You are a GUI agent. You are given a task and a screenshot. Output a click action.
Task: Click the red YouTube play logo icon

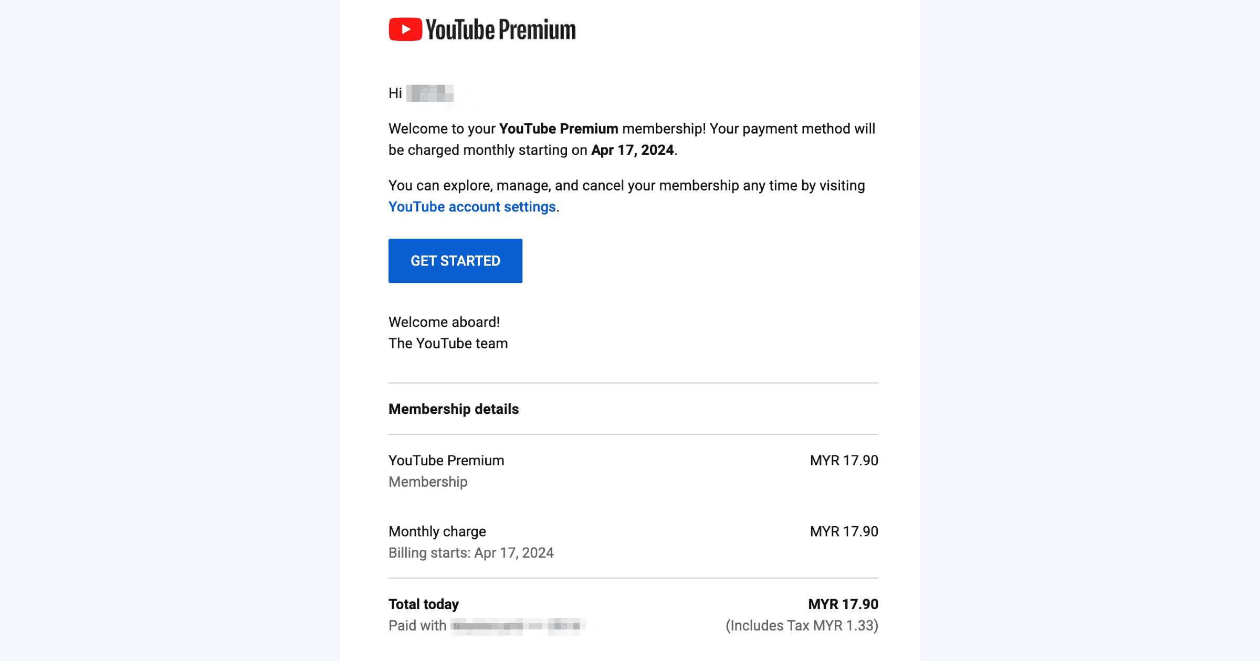point(405,29)
